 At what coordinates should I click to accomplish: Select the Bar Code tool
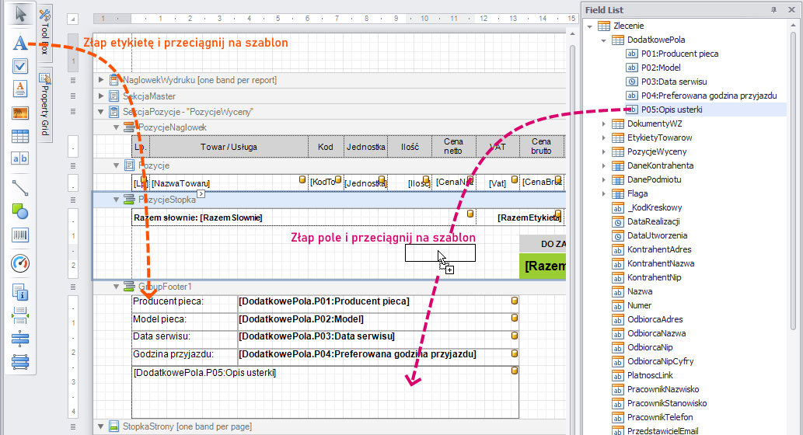[20, 235]
